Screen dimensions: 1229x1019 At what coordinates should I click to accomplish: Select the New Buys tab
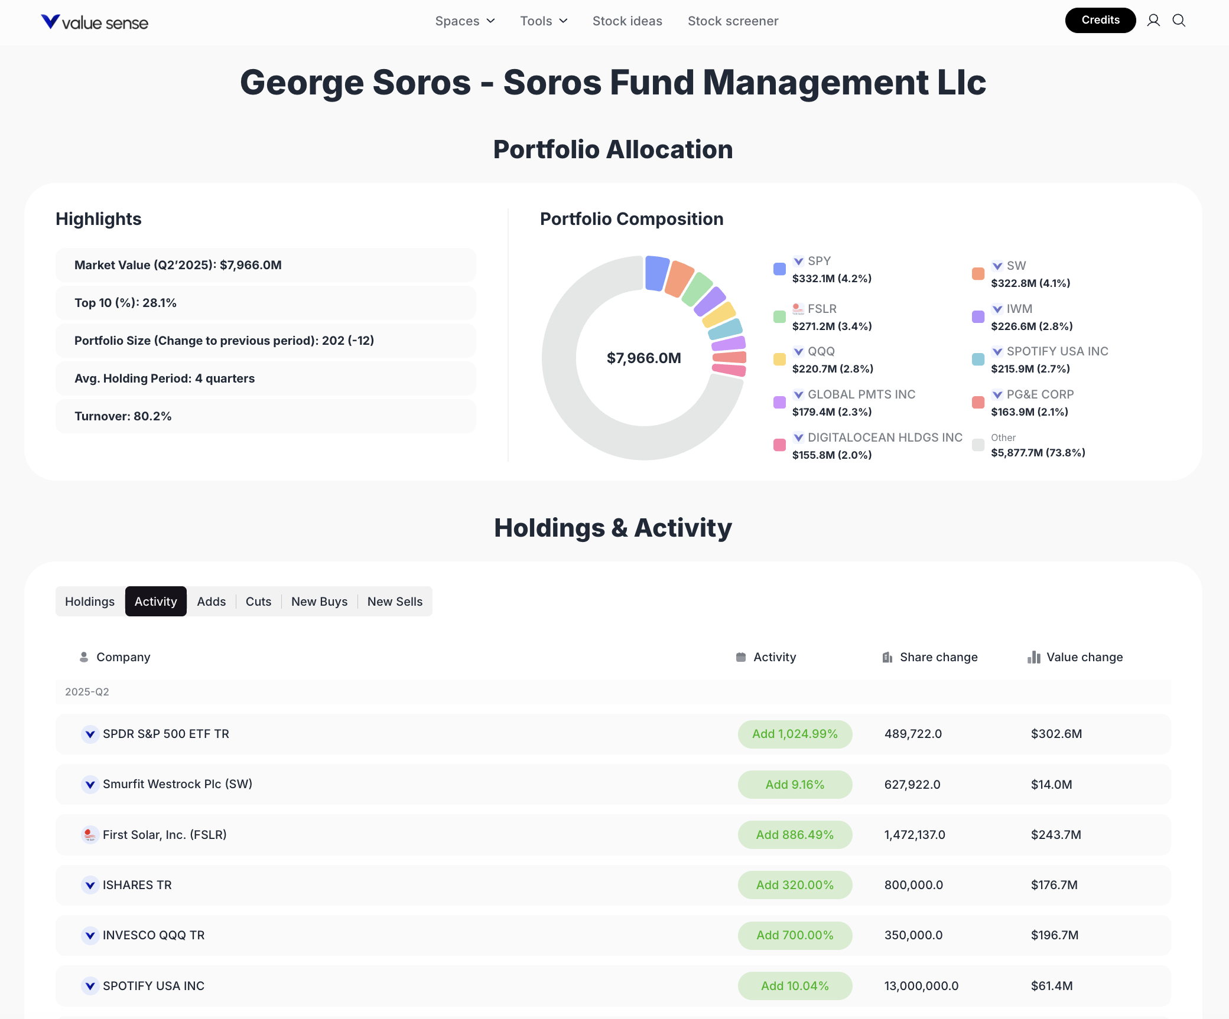pos(319,601)
